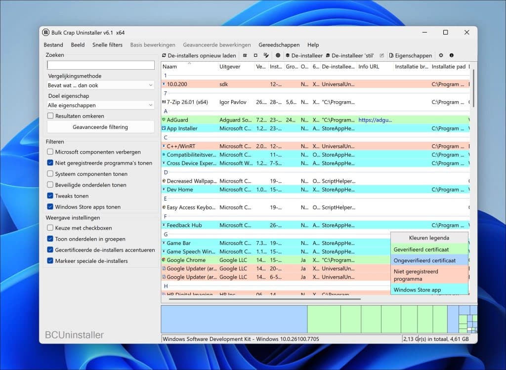Click the De-installeer button label
Viewport: 506px width, 370px height.
click(x=307, y=55)
